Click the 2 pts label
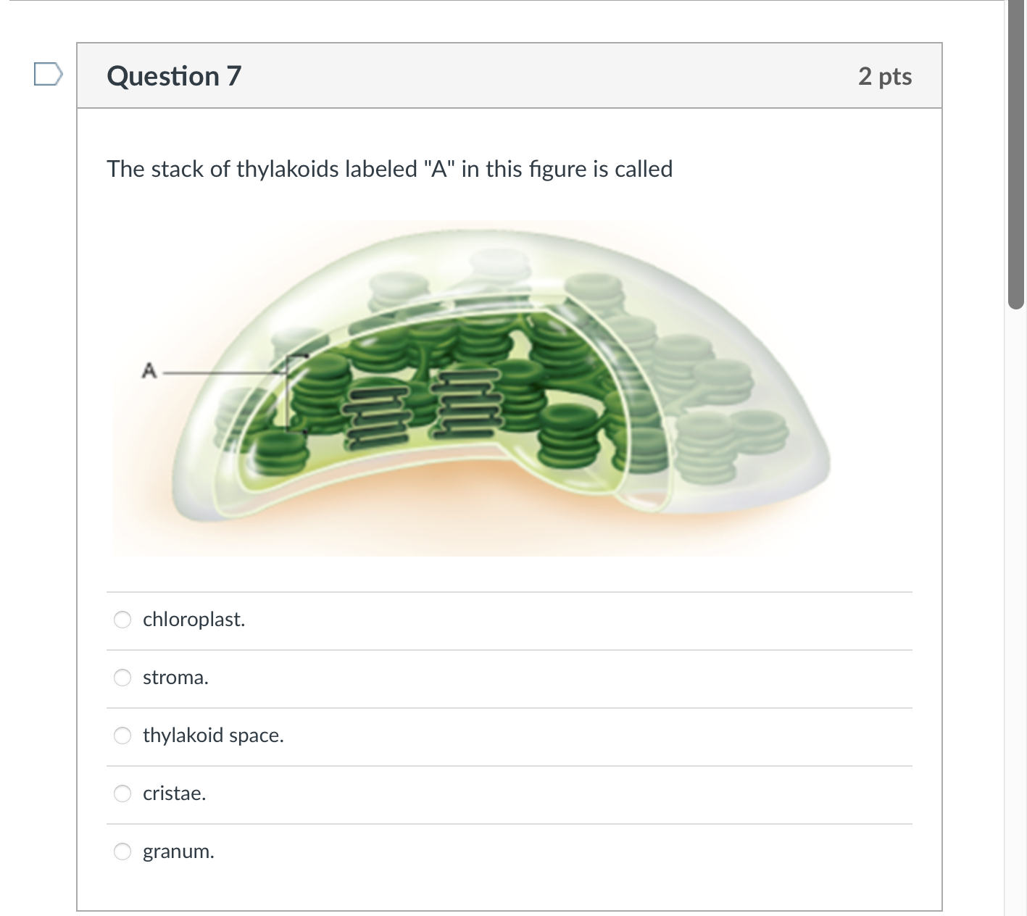The height and width of the screenshot is (916, 1027). pyautogui.click(x=885, y=75)
